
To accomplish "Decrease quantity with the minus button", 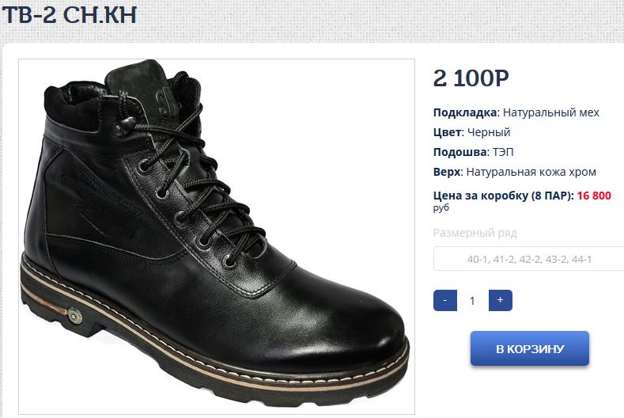I will [x=445, y=300].
